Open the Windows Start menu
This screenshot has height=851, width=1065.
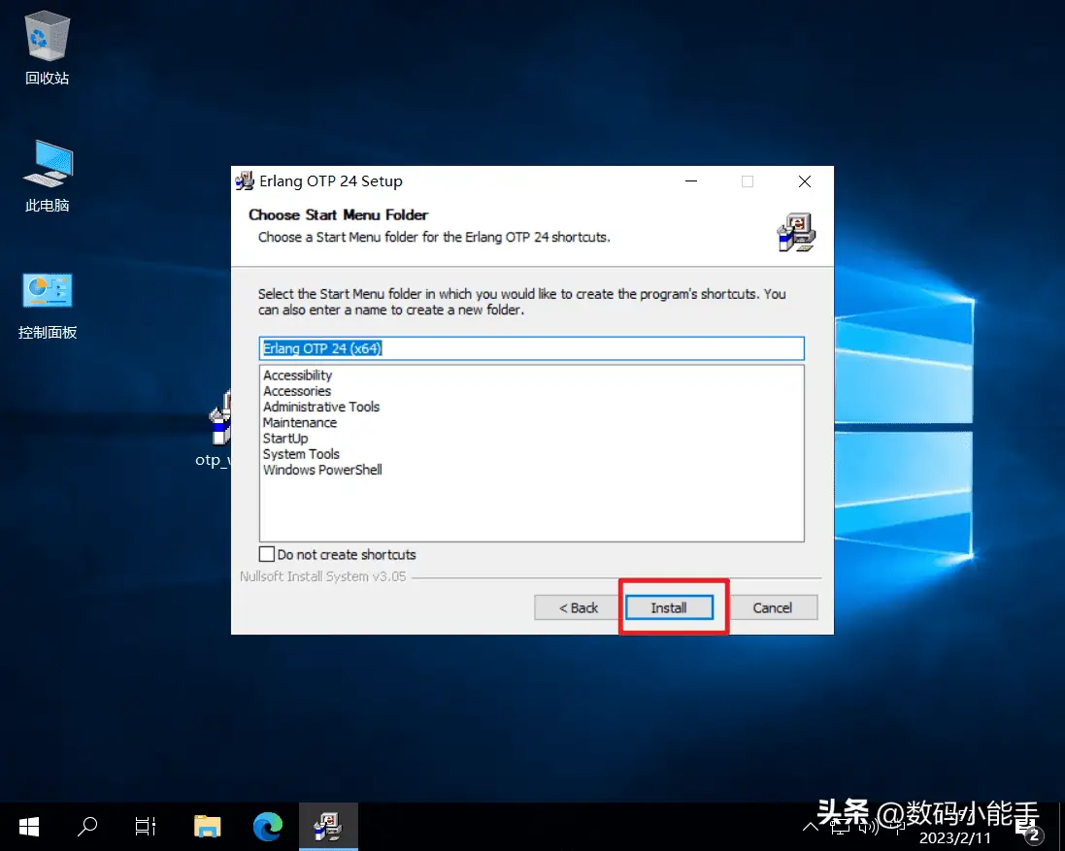tap(29, 827)
